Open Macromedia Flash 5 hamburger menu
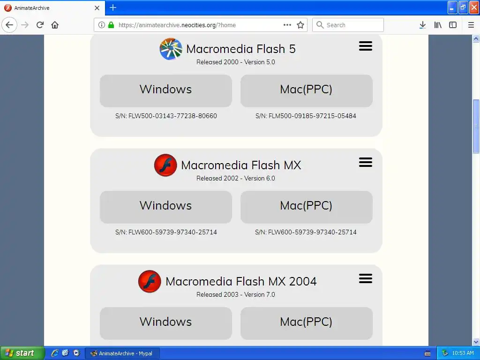Screen dimensions: 480x360 (x=366, y=46)
